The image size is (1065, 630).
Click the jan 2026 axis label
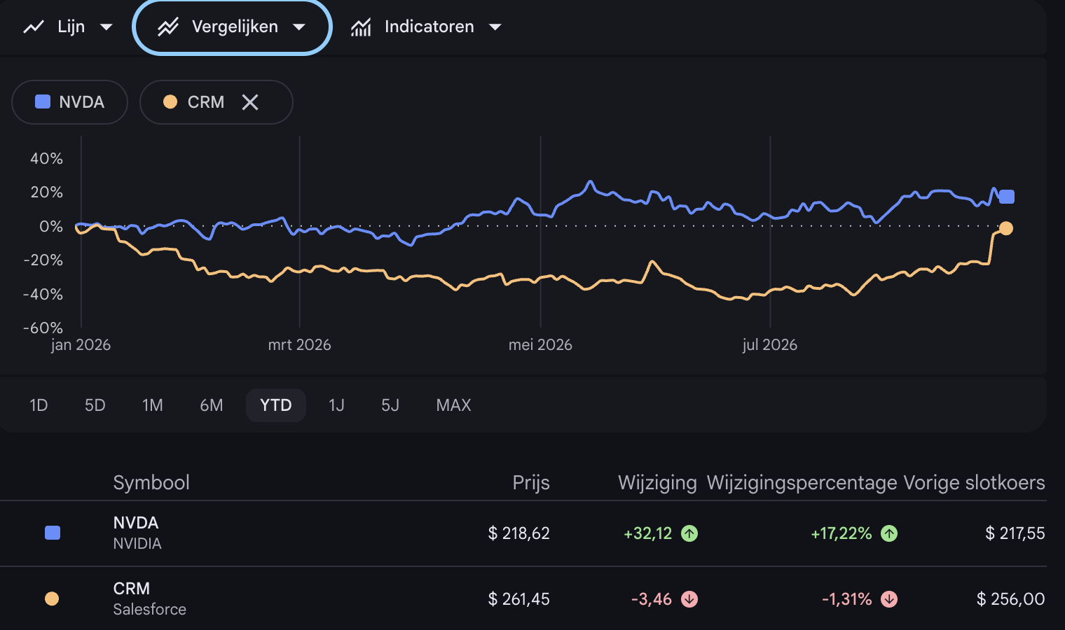81,345
